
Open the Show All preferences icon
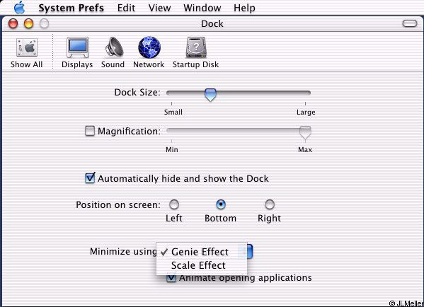[x=26, y=47]
